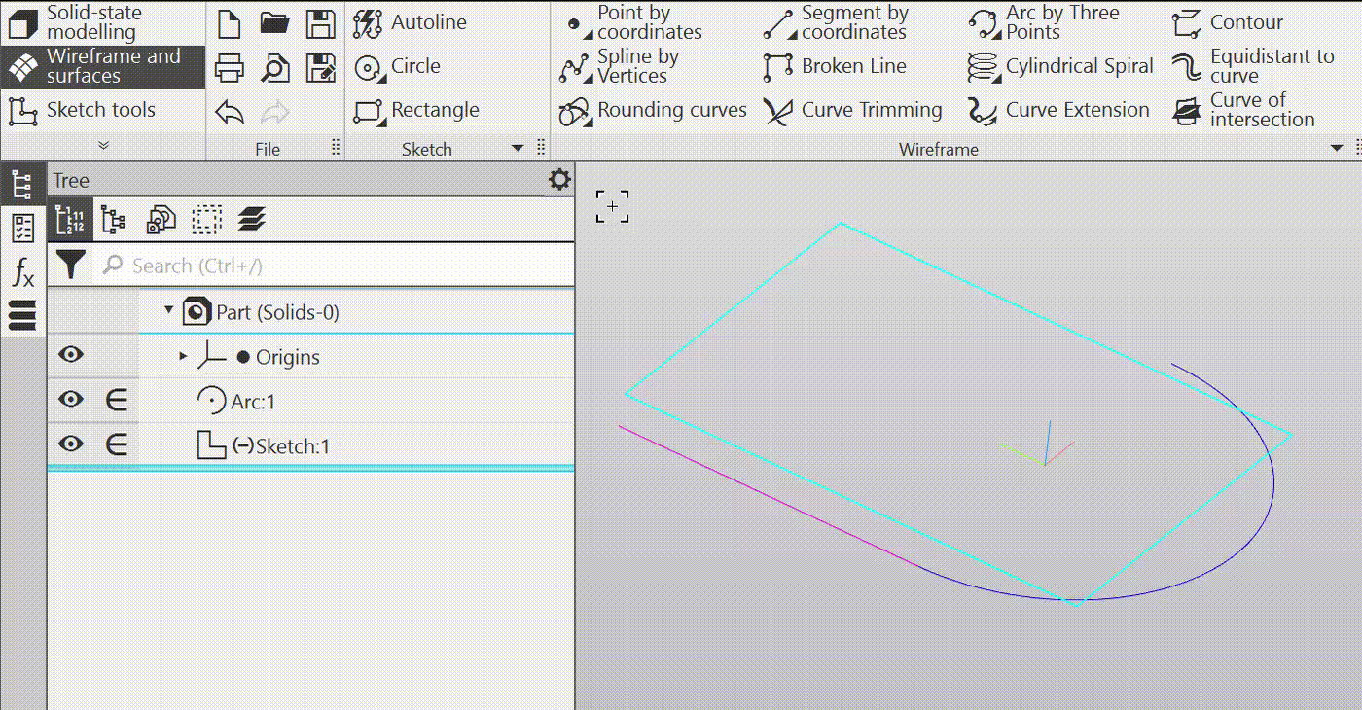The height and width of the screenshot is (710, 1362).
Task: Toggle Origins visibility eye icon
Action: point(70,356)
